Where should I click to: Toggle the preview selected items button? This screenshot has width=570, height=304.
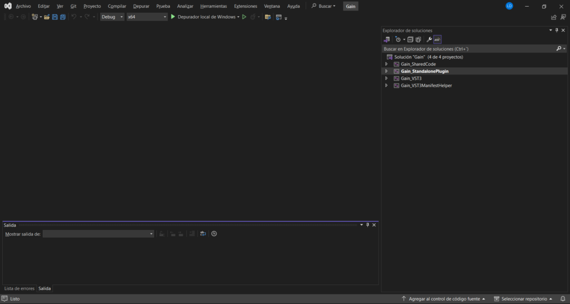click(x=438, y=40)
